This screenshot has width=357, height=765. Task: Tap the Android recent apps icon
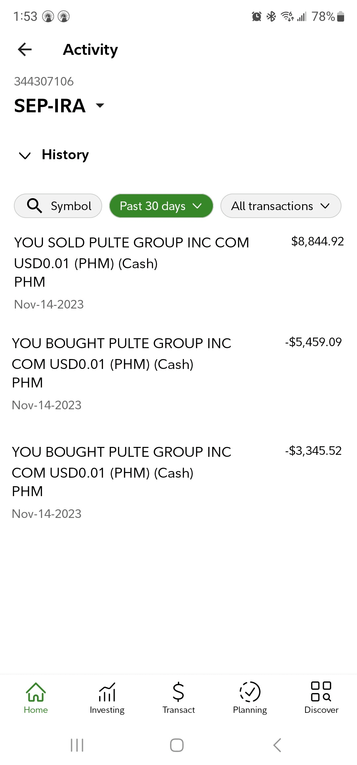pos(77,745)
